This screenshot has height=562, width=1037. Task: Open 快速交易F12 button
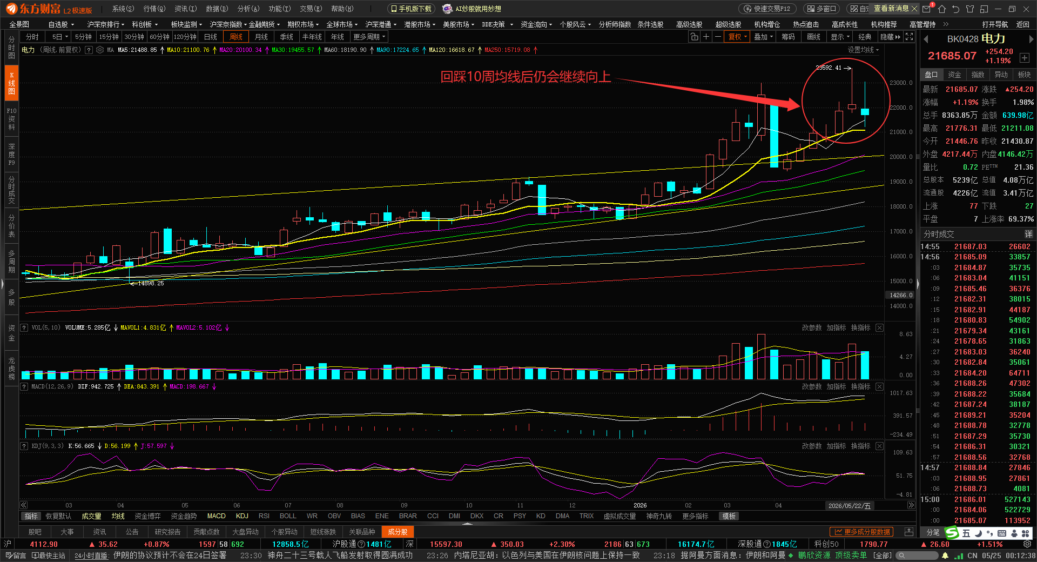coord(767,9)
